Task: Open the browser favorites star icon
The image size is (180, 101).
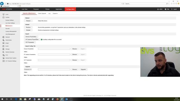Action: pyautogui.click(x=174, y=4)
